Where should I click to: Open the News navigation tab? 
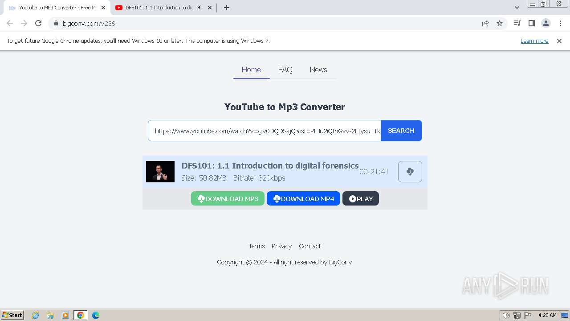click(318, 70)
